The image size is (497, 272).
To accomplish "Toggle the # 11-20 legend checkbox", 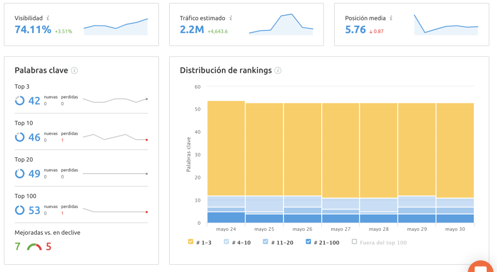I will pos(265,242).
